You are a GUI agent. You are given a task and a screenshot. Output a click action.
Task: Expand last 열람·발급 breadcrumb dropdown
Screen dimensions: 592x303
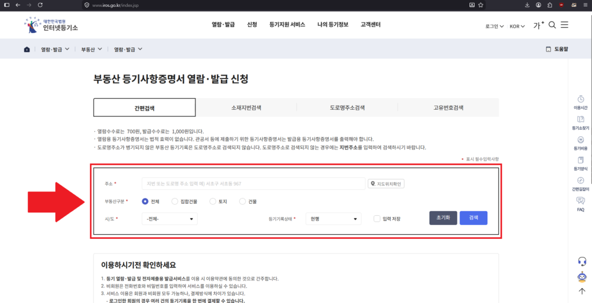tap(128, 50)
